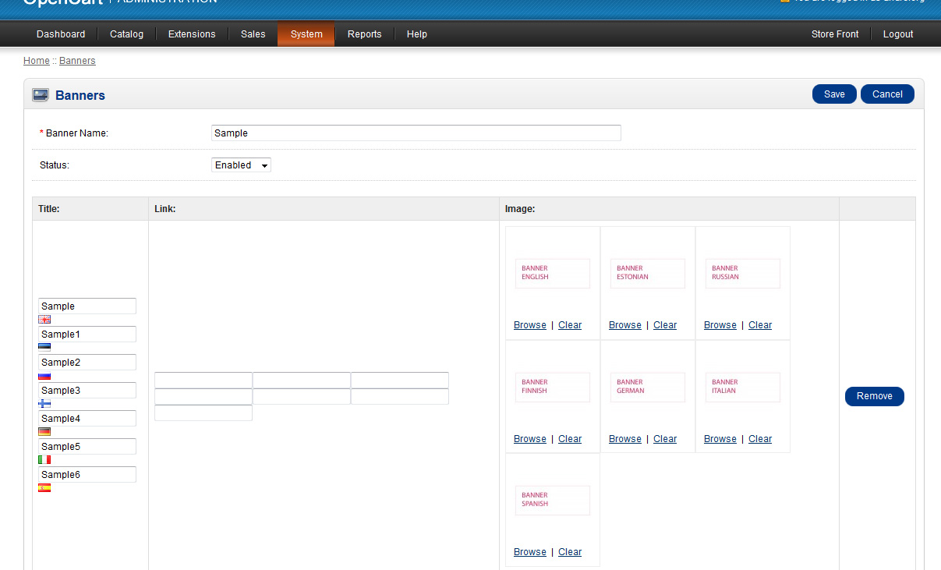The height and width of the screenshot is (570, 941).
Task: Go to Store Front
Action: coord(835,34)
